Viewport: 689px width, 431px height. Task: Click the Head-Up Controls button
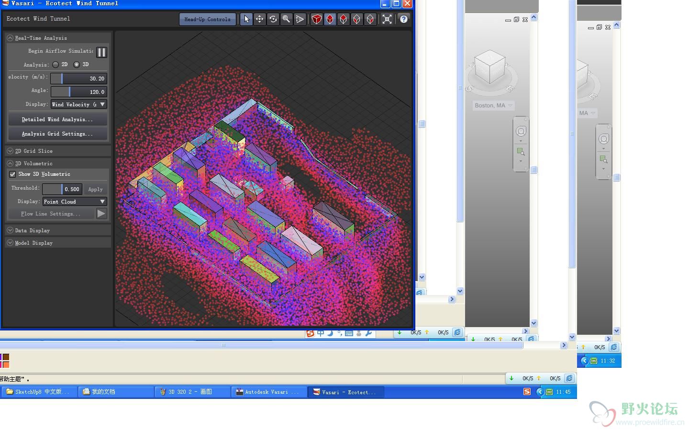pos(208,19)
